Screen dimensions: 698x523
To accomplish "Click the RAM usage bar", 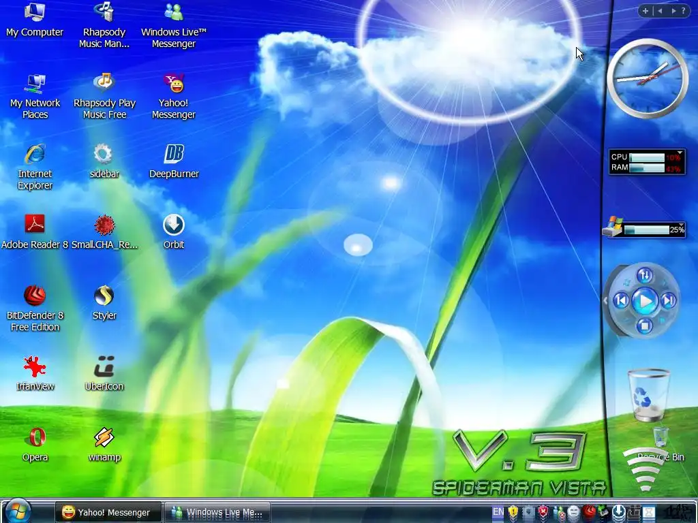I will click(x=648, y=168).
